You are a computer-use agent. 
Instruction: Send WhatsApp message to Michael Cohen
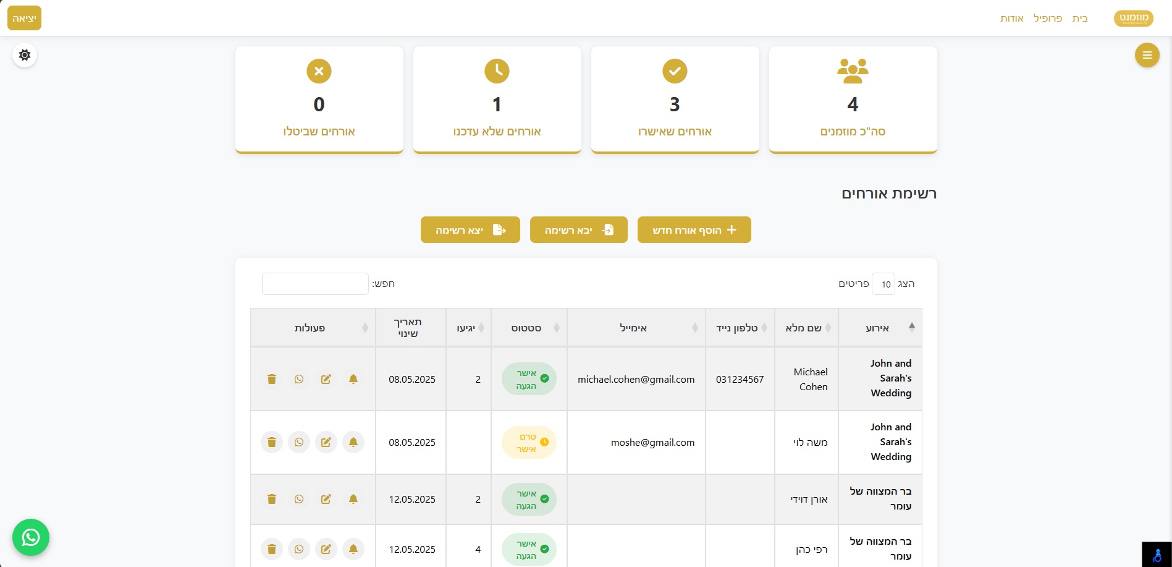pyautogui.click(x=299, y=379)
